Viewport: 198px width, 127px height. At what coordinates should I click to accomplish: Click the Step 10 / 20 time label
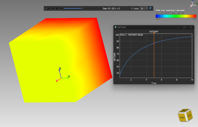[x=111, y=8]
